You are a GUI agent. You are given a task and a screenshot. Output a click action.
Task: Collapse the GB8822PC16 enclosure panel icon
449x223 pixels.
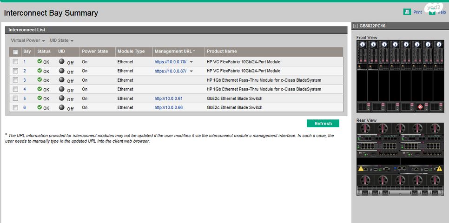[x=355, y=26]
